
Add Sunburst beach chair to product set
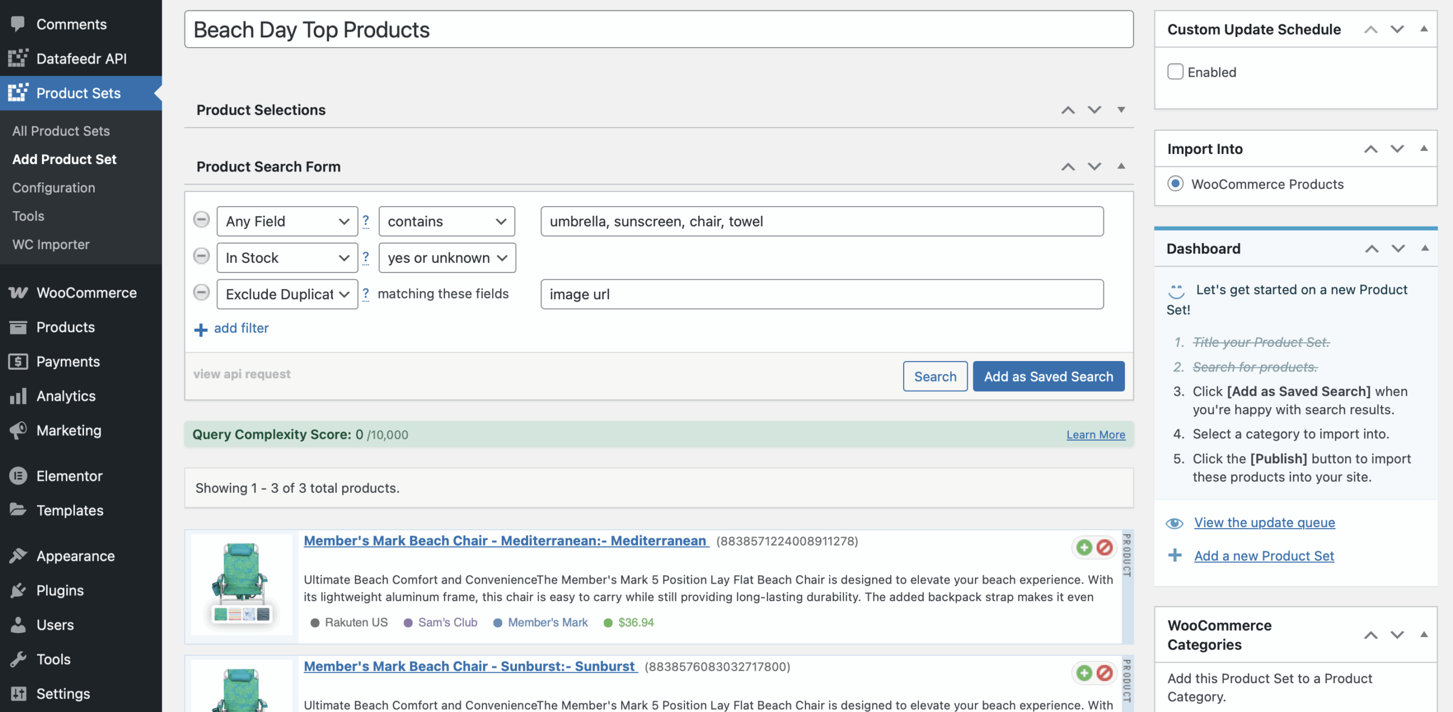point(1084,672)
